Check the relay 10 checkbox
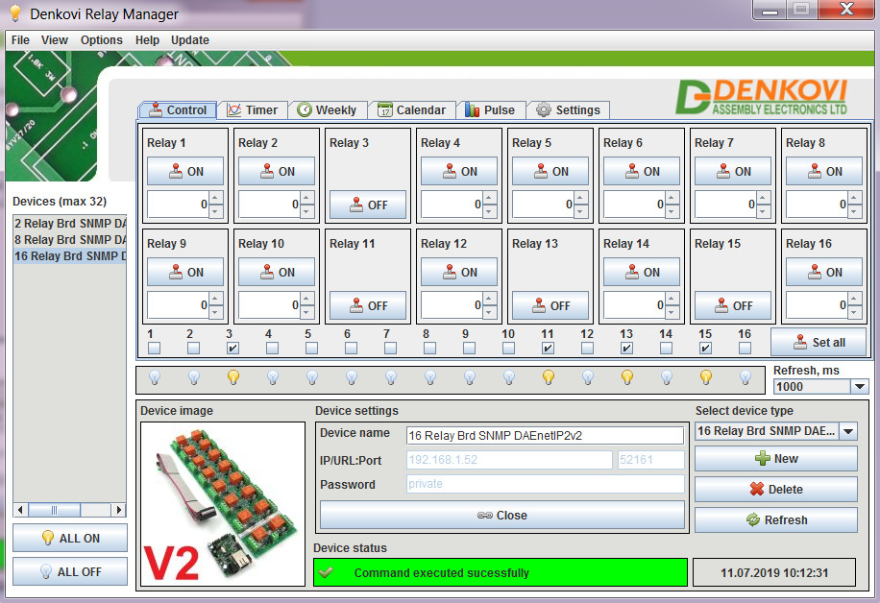The width and height of the screenshot is (880, 603). tap(509, 349)
